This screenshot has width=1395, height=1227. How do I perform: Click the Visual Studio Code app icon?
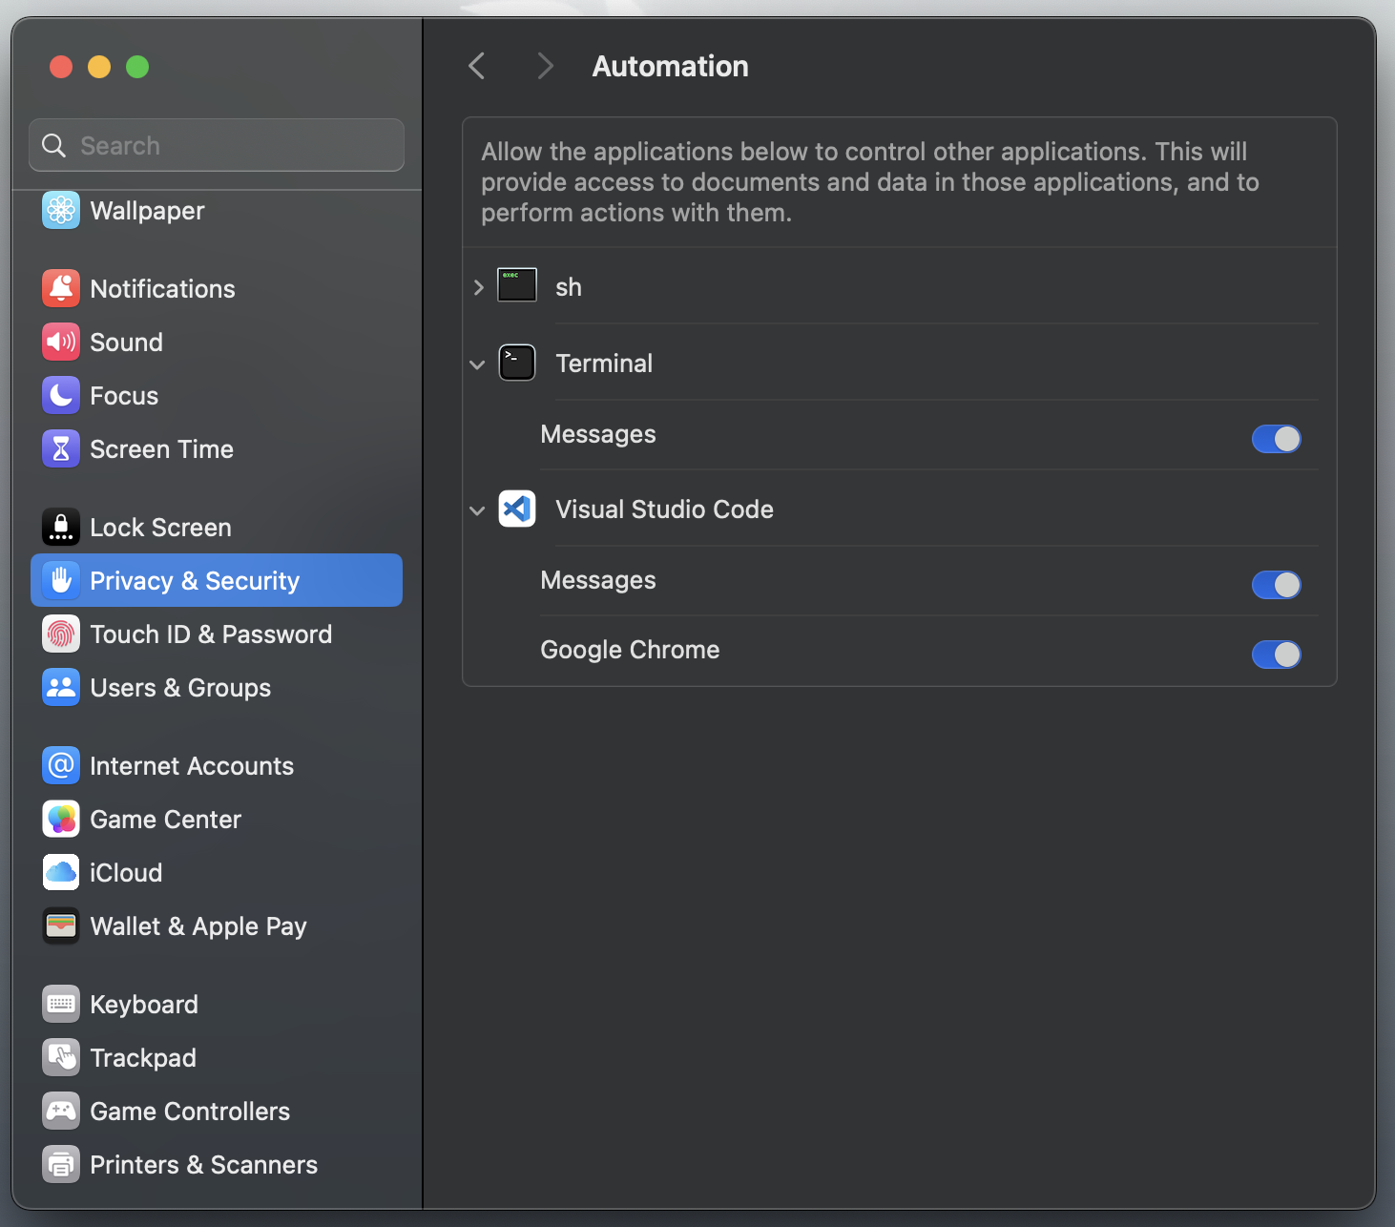tap(517, 509)
